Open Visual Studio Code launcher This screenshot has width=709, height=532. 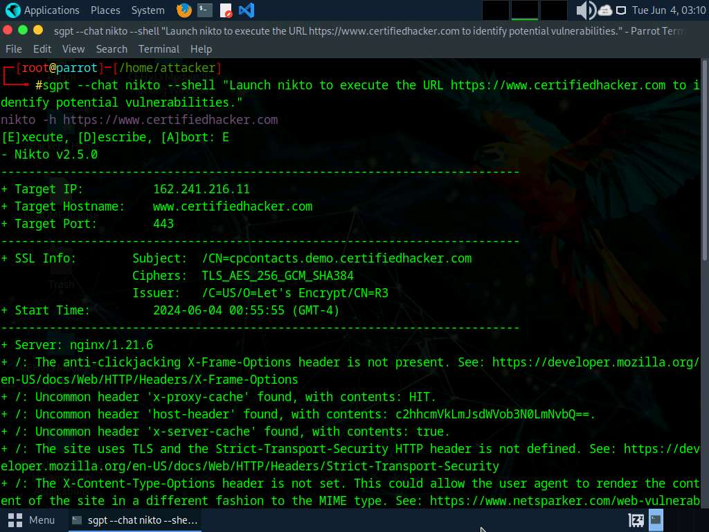point(246,10)
